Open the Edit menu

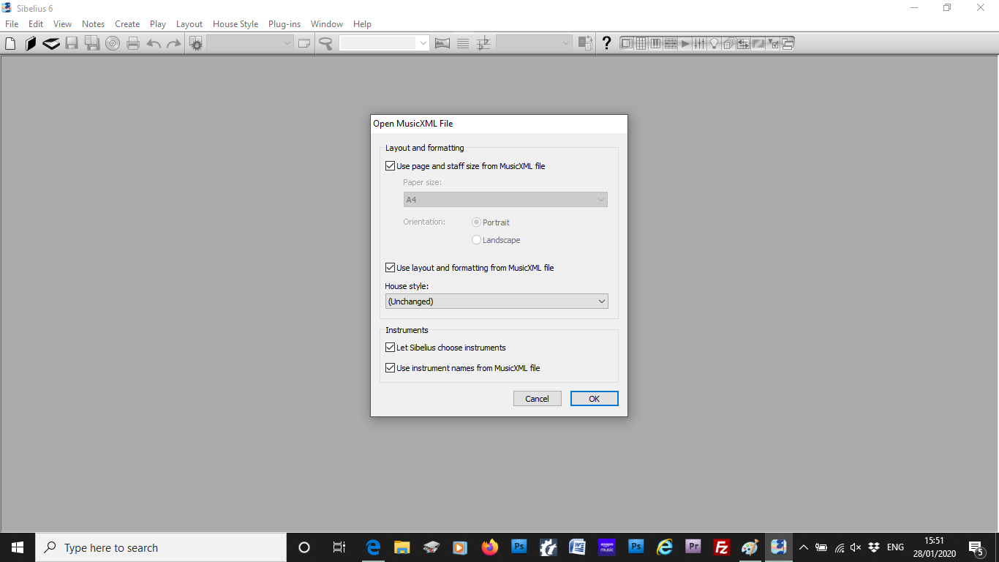tap(36, 24)
